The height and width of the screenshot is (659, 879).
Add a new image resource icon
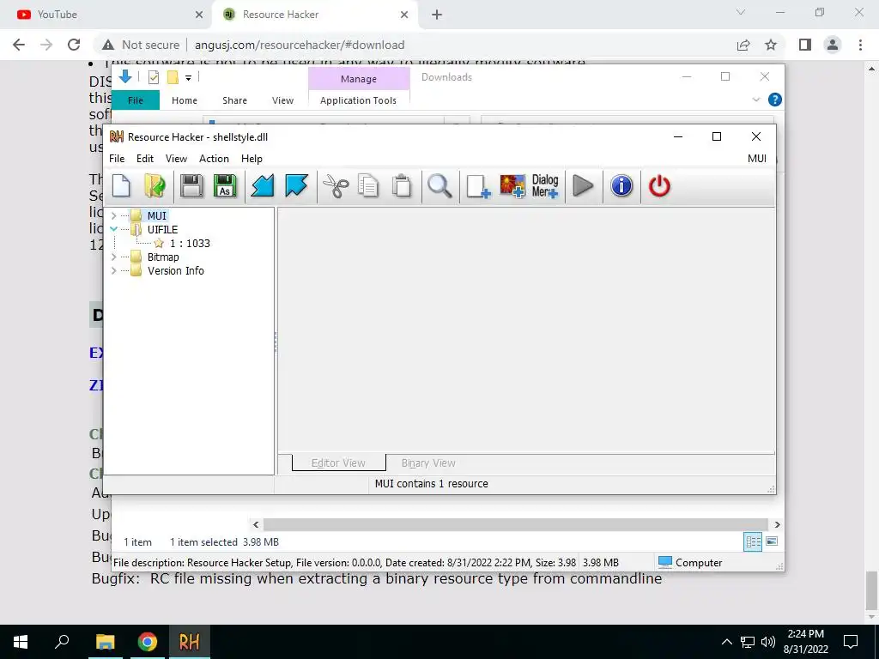point(512,186)
